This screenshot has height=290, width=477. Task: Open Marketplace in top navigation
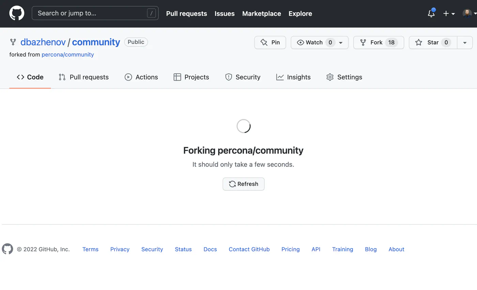pos(262,14)
